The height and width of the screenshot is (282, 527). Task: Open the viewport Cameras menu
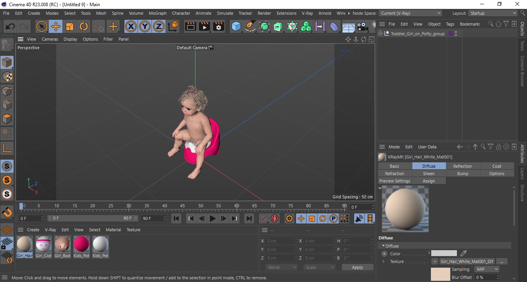(x=50, y=39)
